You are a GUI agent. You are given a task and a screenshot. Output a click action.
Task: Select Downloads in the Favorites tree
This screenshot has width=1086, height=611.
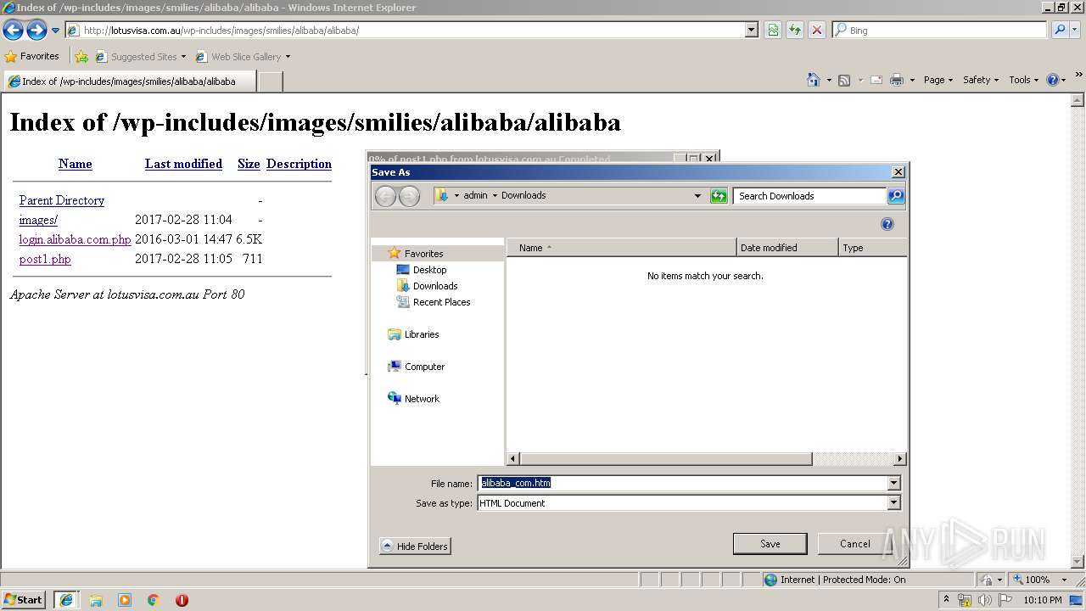click(x=428, y=286)
